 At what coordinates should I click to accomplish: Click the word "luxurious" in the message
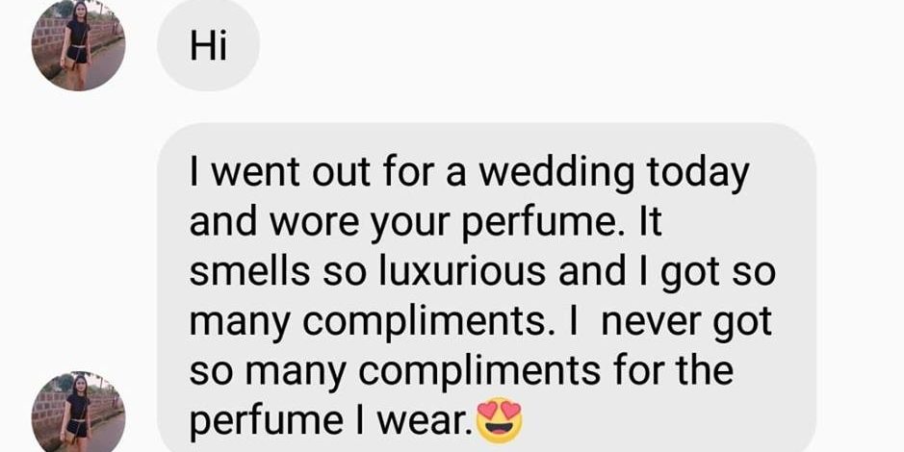click(x=462, y=271)
